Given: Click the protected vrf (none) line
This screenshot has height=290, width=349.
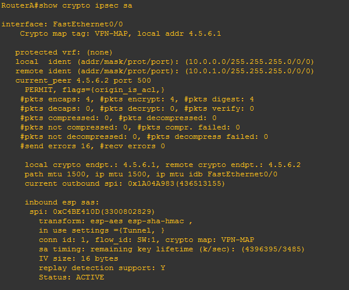Looking at the screenshot, I should pyautogui.click(x=64, y=52).
